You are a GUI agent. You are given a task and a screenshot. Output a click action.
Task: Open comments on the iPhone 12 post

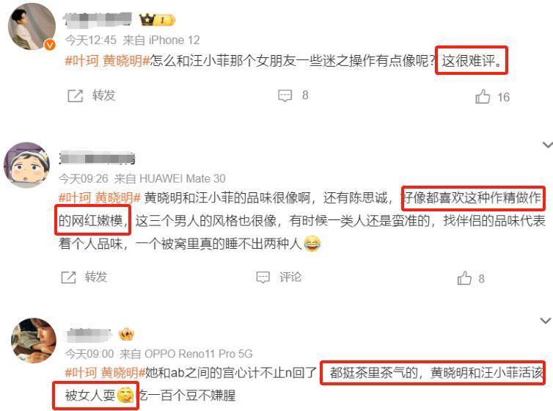(x=285, y=95)
